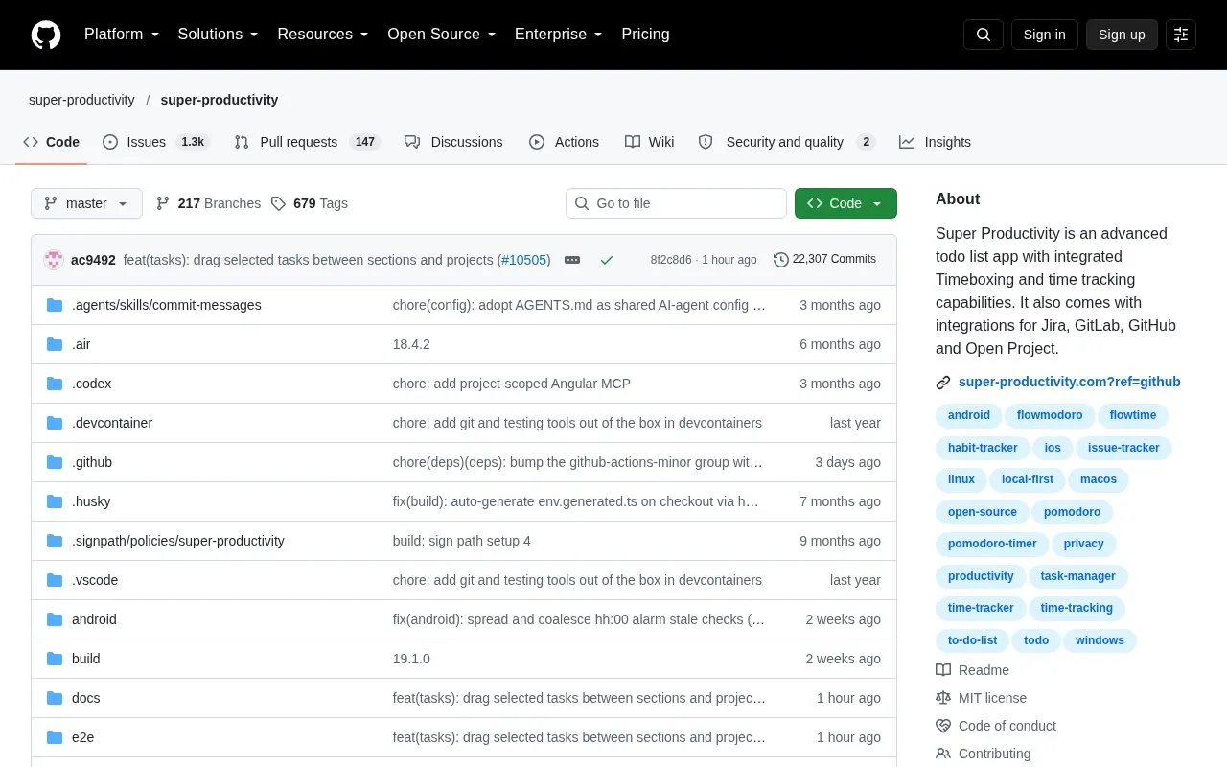Click the link icon beside website URL
Viewport: 1227px width, 767px height.
click(x=943, y=382)
